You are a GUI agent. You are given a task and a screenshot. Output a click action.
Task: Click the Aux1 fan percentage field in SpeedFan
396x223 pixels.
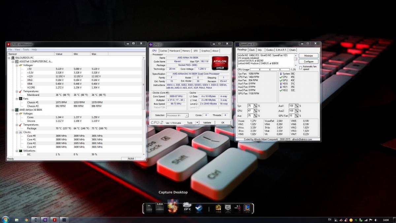[x=291, y=106]
